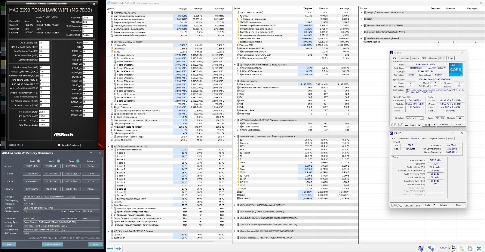Expand the GPU [#1] NVIDIA GeForce RTX 4070 Ti group
This screenshot has width=485, height=252.
point(361,13)
